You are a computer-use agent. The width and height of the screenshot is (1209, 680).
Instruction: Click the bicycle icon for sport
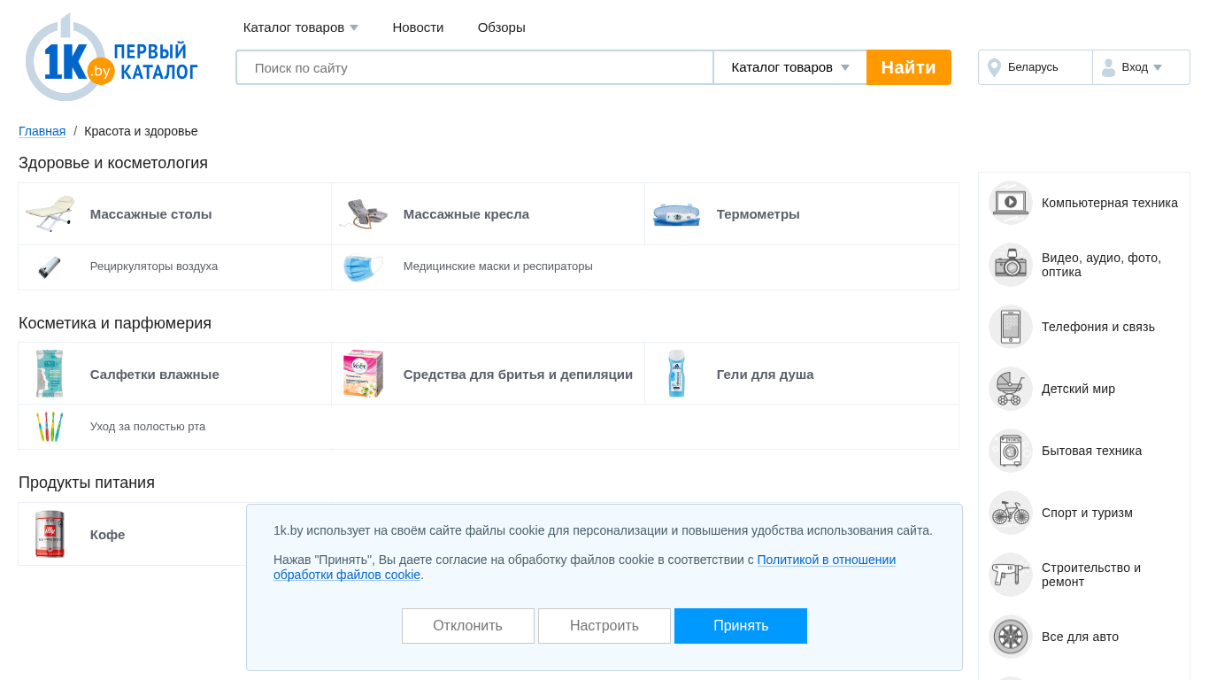(x=1011, y=513)
